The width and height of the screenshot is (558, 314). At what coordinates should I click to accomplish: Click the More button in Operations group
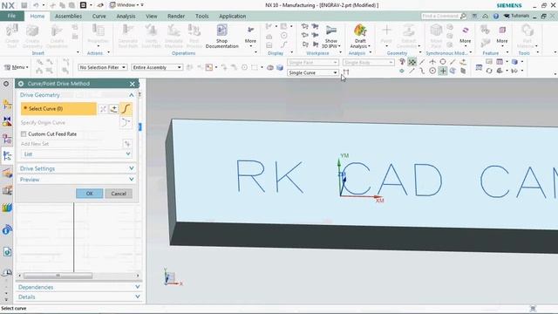[250, 36]
